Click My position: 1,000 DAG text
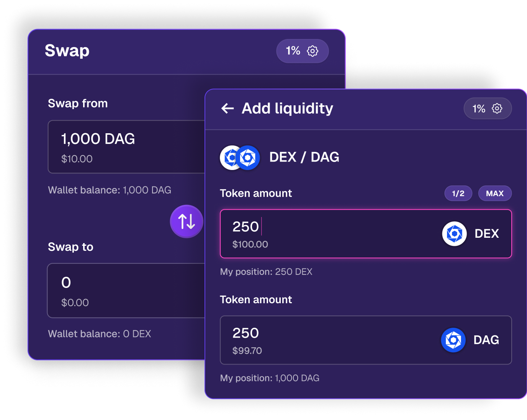527x420 pixels. (x=270, y=378)
